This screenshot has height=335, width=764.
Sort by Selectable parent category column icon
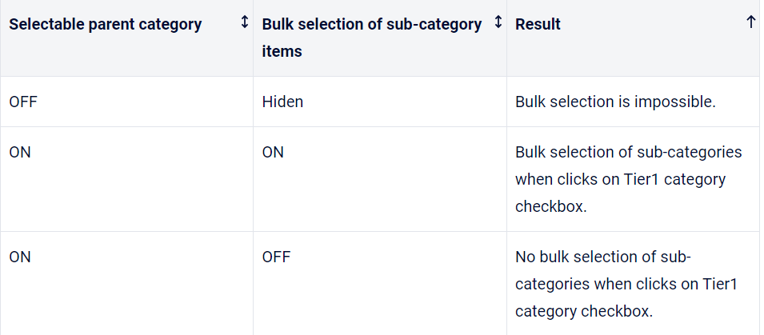244,23
